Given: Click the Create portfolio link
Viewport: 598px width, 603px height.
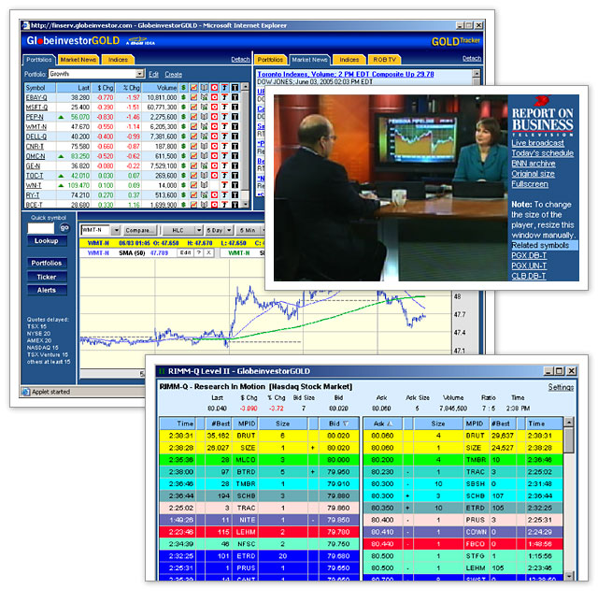Looking at the screenshot, I should coord(174,75).
